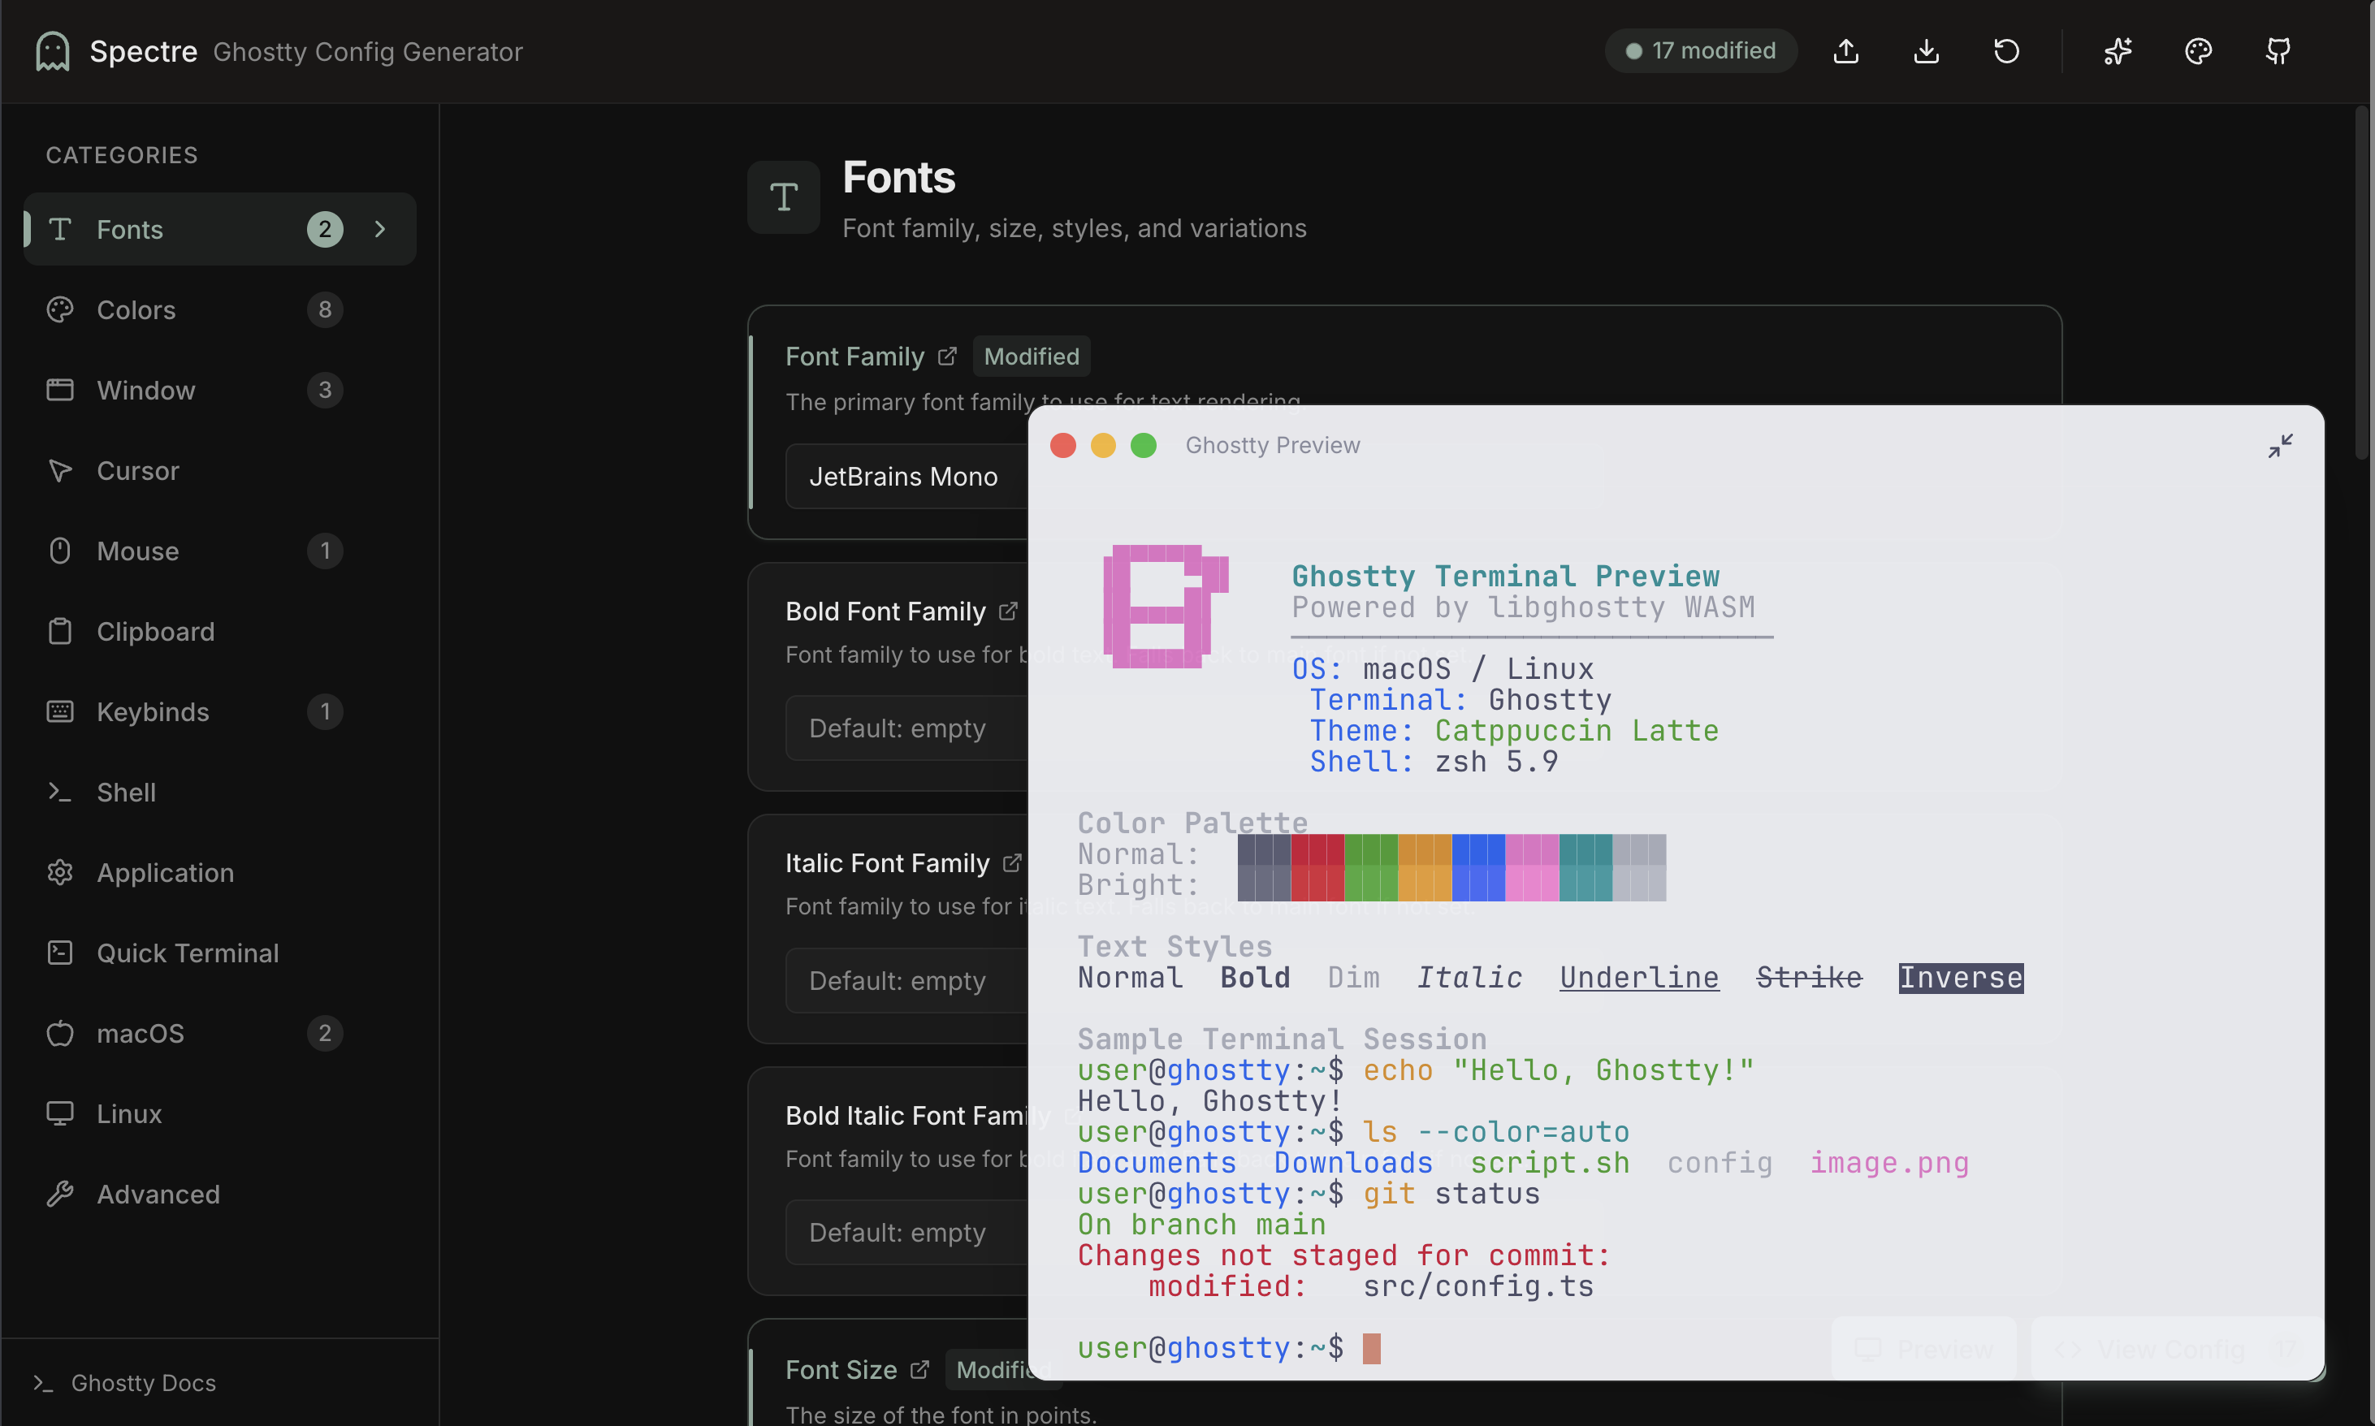The width and height of the screenshot is (2375, 1426).
Task: Open the Linux category
Action: 219,1113
